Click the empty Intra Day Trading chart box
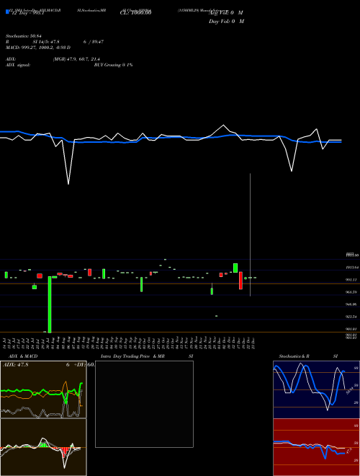This screenshot has height=476, width=360. 144,404
